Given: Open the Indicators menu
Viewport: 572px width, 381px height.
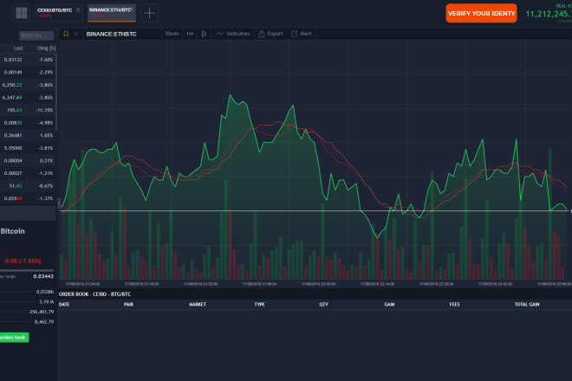Looking at the screenshot, I should click(x=233, y=34).
